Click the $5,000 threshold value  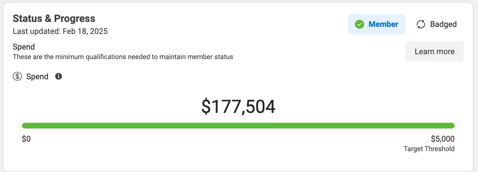[443, 139]
